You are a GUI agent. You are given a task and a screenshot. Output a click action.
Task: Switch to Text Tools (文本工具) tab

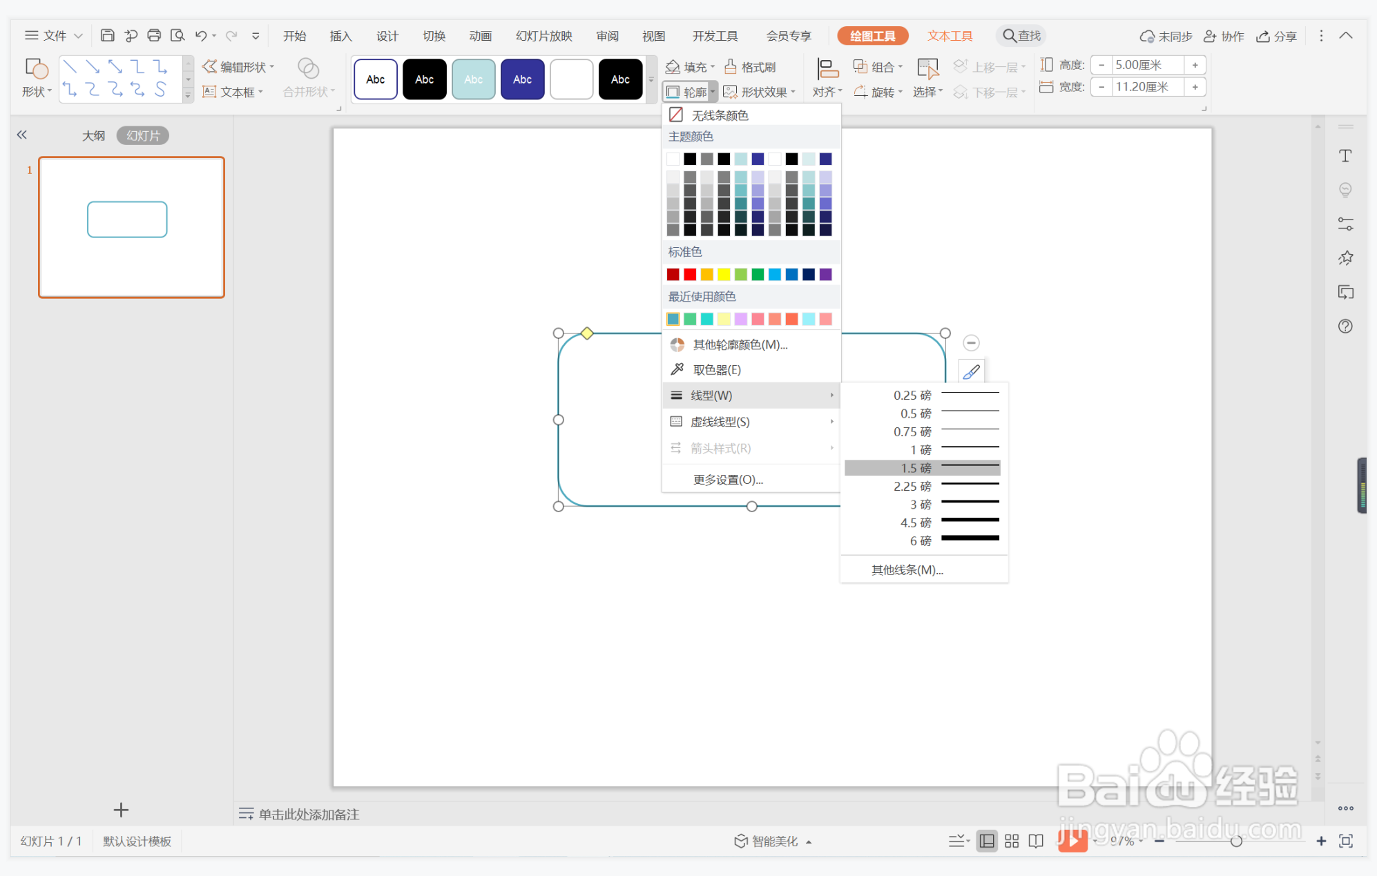click(x=950, y=36)
